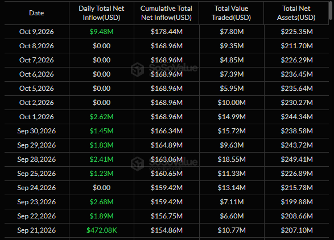334x240 pixels.
Task: Select the $15.72M value traded cell
Action: (x=232, y=131)
